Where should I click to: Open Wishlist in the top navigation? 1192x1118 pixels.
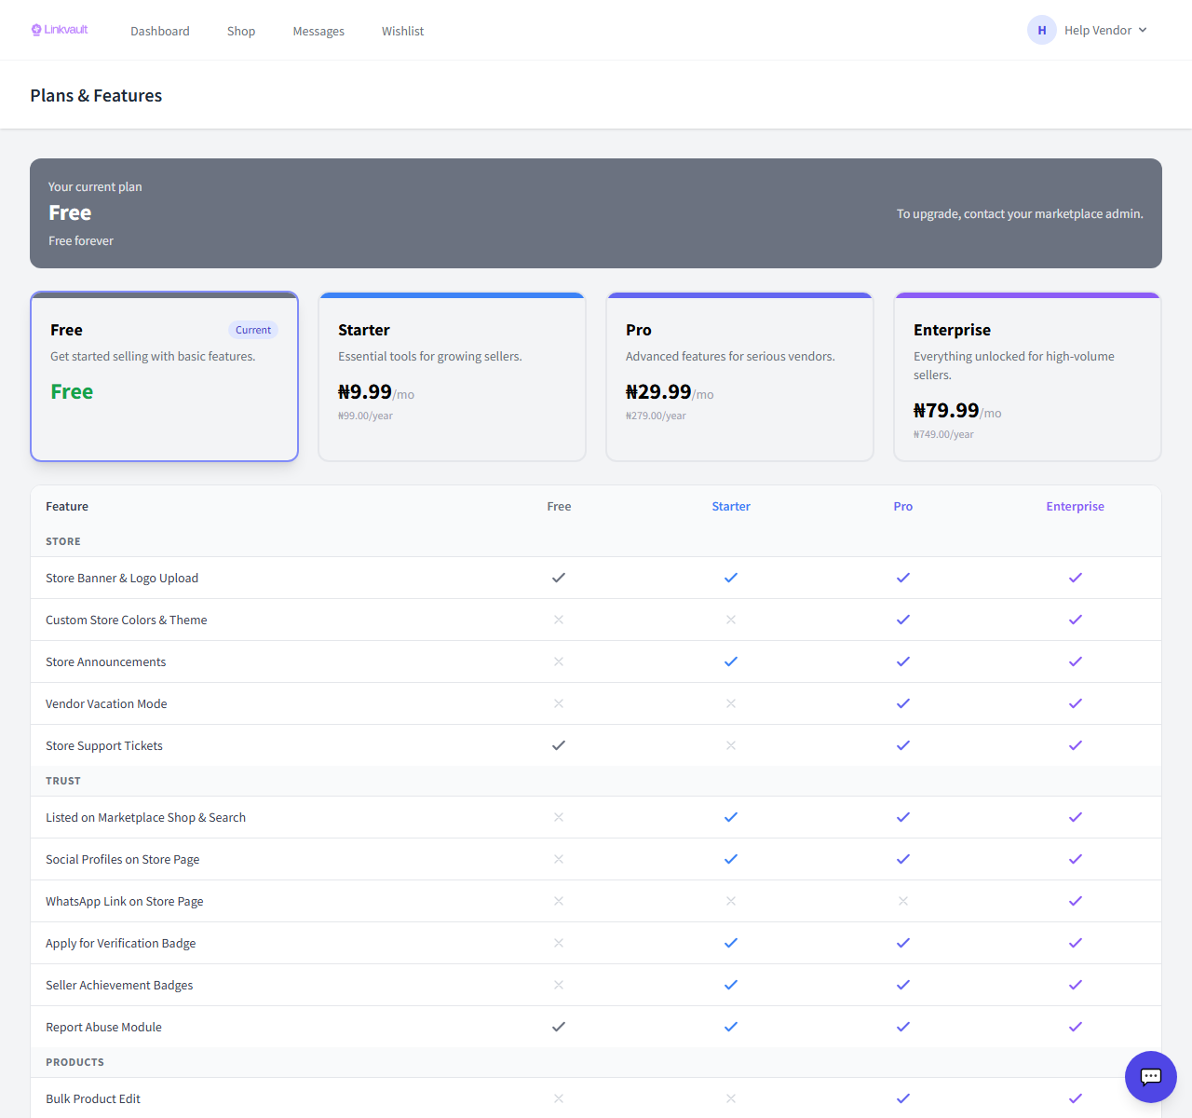(x=402, y=31)
